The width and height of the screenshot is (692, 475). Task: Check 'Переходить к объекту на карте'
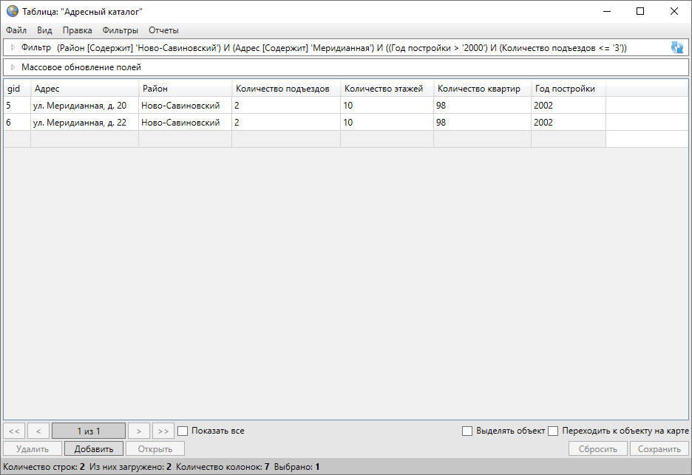pos(553,431)
